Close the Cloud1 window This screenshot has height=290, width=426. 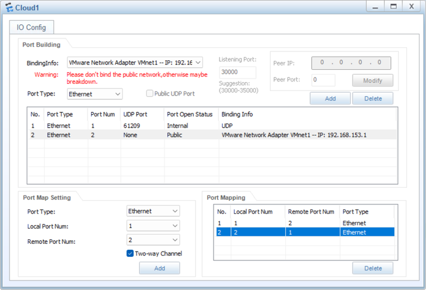(x=411, y=6)
